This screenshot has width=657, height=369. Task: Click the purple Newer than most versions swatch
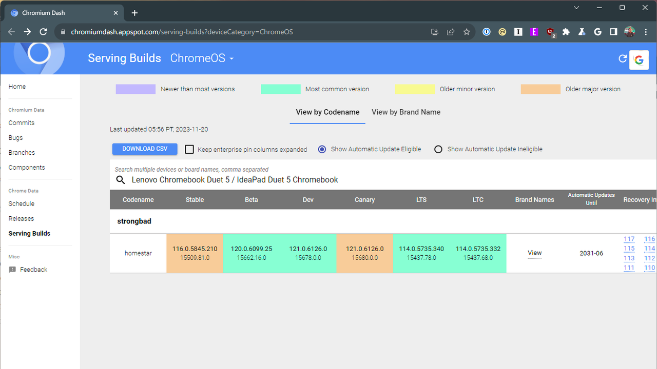[136, 89]
